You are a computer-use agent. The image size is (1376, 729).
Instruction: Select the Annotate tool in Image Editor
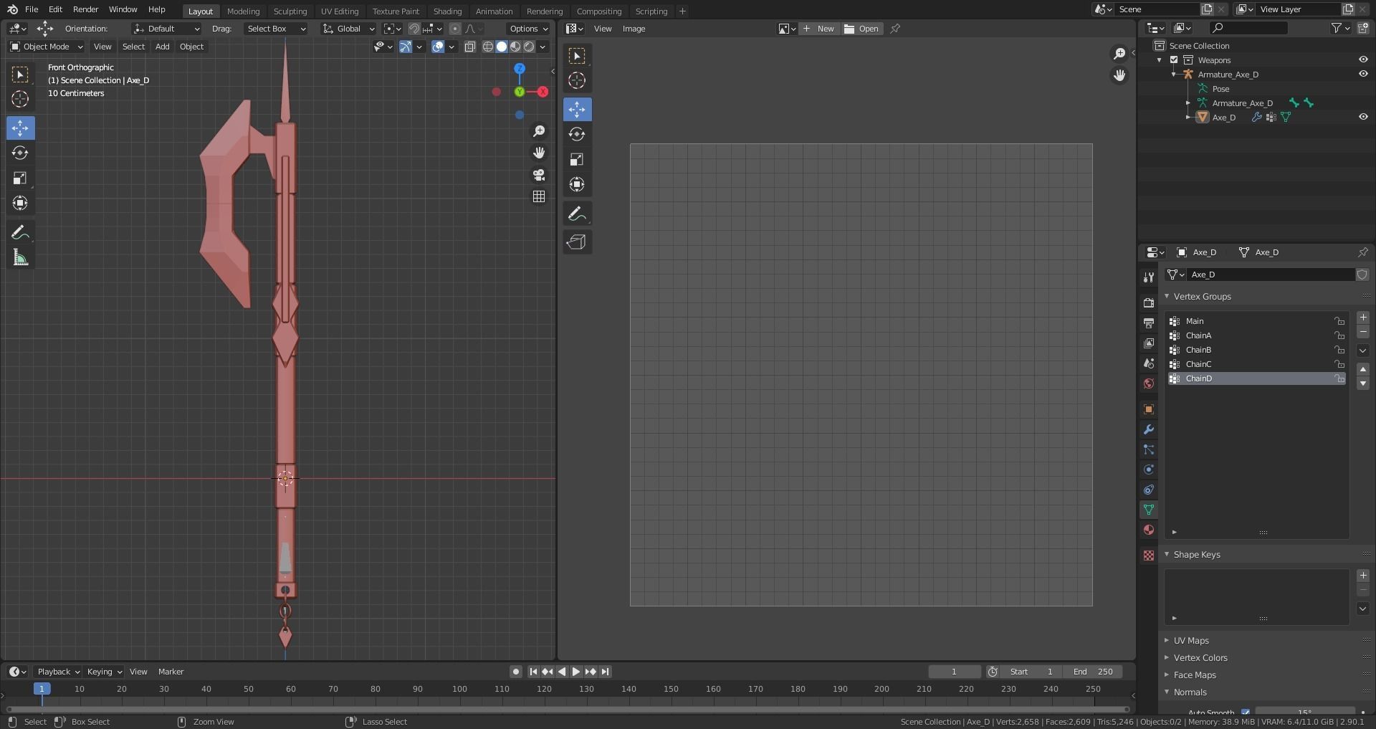(577, 214)
